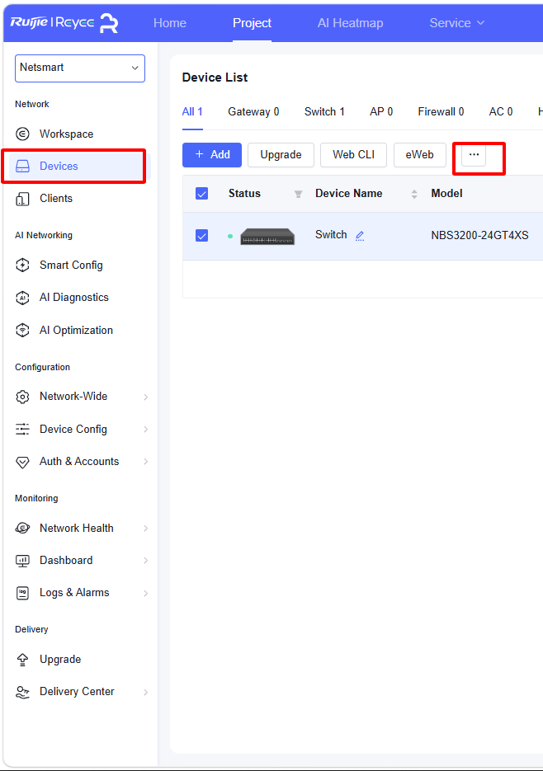Select the AI Diagnostics icon
The width and height of the screenshot is (543, 771).
(x=22, y=298)
